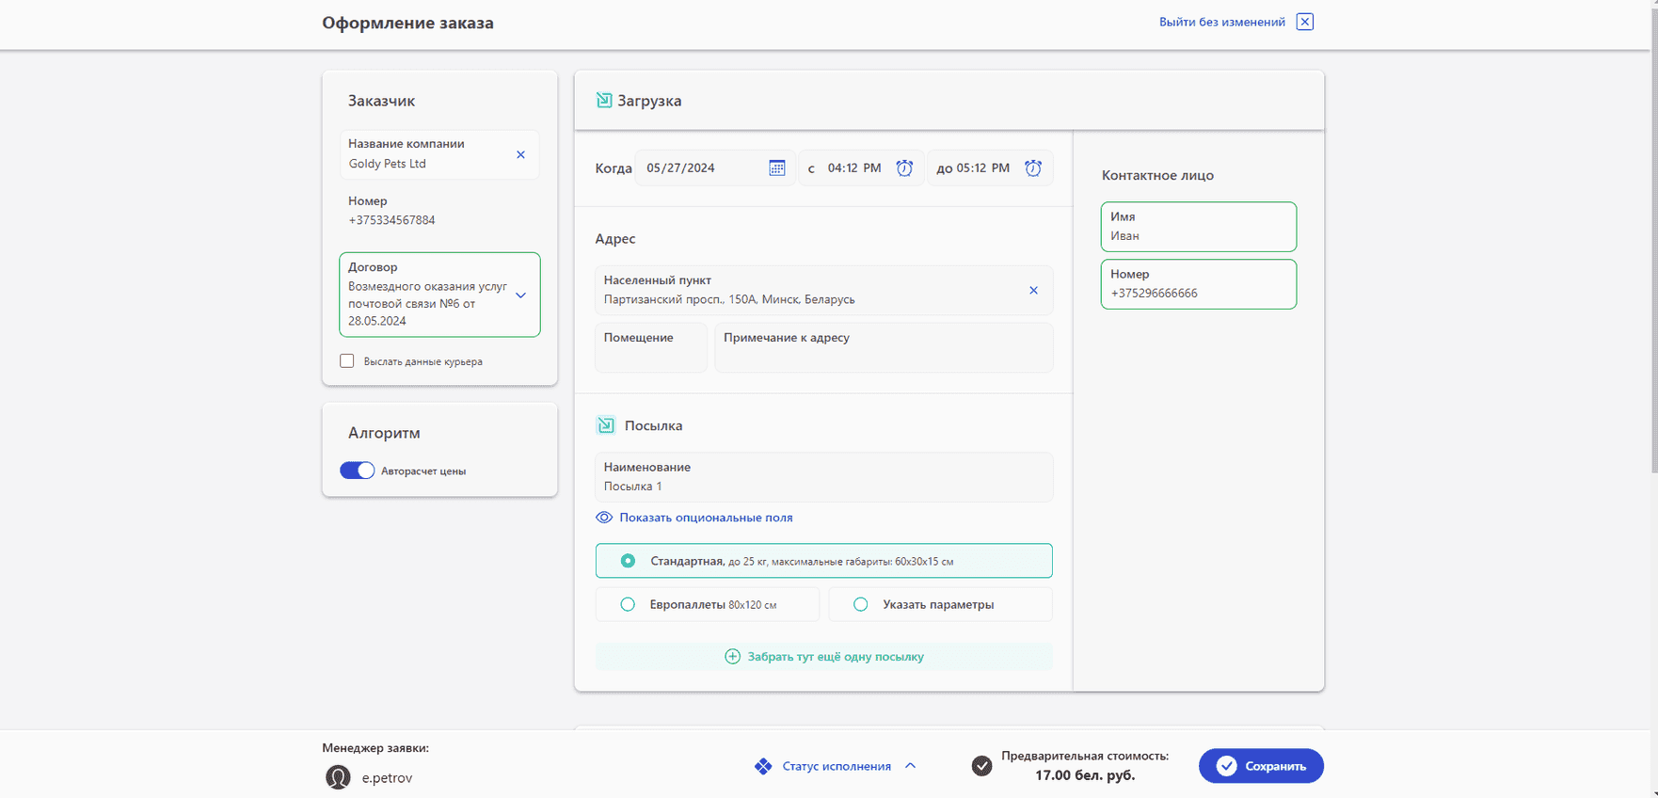1658x798 pixels.
Task: Click the manager avatar for e.petrov
Action: pyautogui.click(x=338, y=777)
